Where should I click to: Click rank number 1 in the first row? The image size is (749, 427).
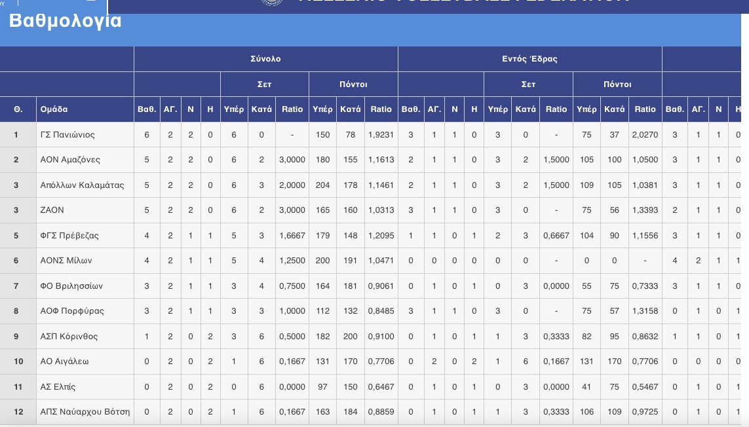click(x=16, y=135)
